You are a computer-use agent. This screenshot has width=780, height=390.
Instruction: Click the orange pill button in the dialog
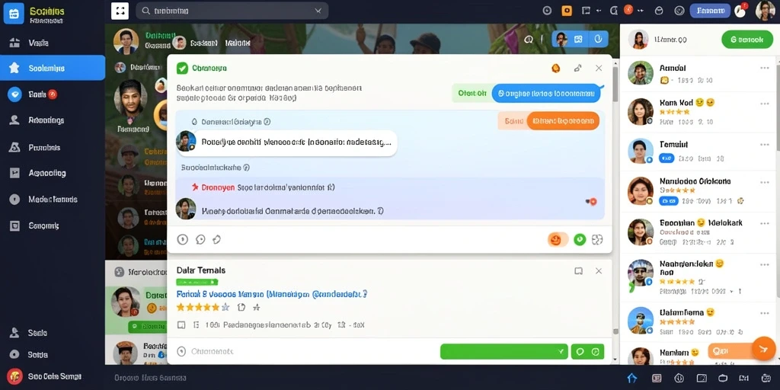[x=563, y=121]
